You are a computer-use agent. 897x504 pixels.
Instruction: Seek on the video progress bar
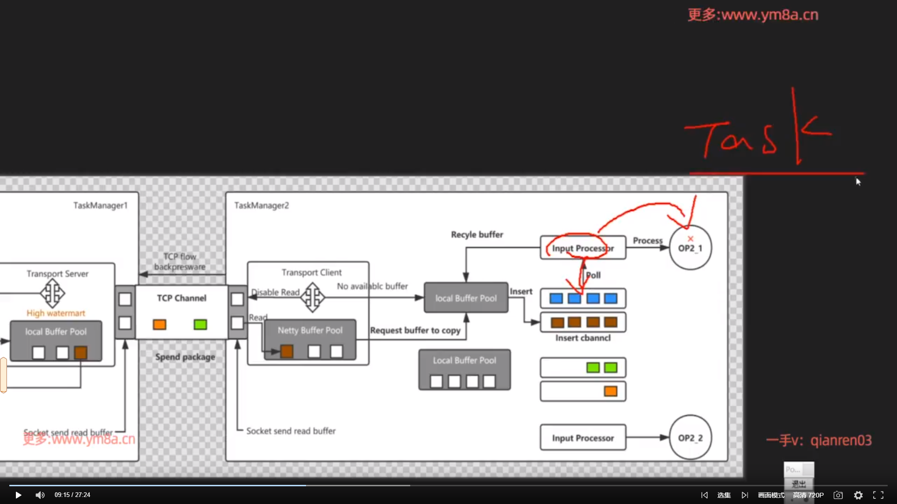pyautogui.click(x=448, y=485)
